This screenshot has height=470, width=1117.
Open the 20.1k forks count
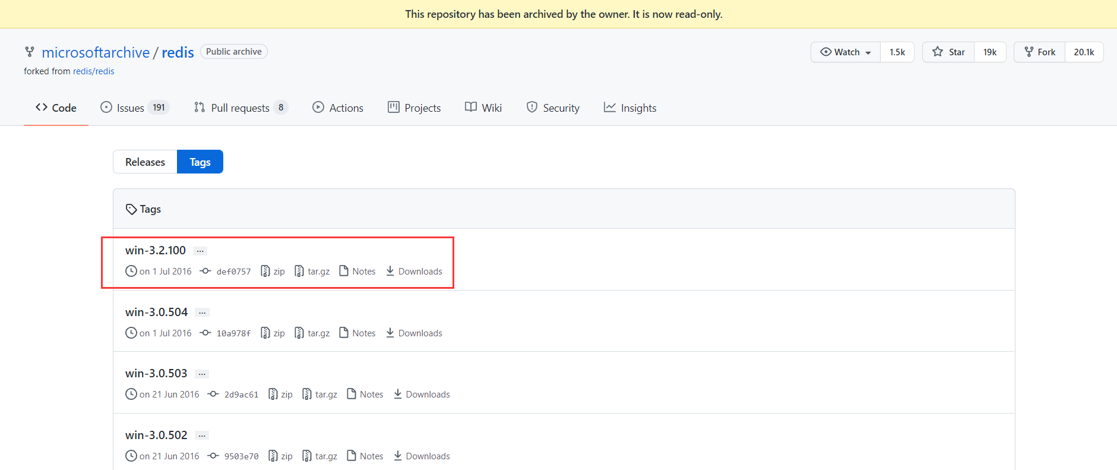(x=1084, y=52)
